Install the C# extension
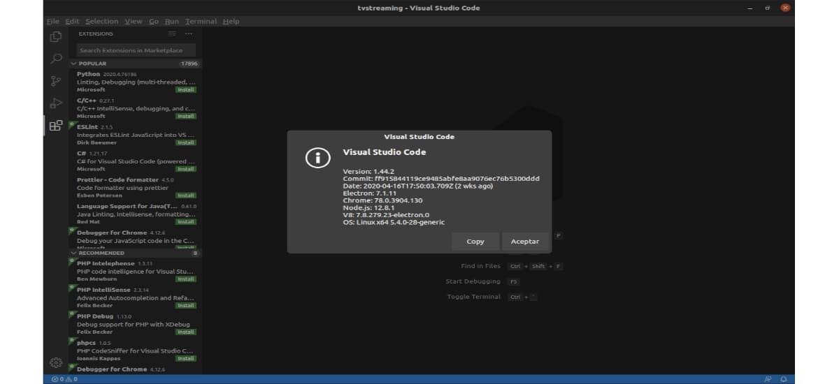 coord(186,169)
